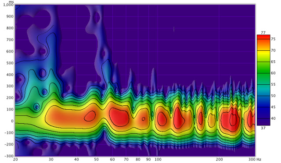
Task: Select the -300 label on the time axis
Action: pos(9,156)
